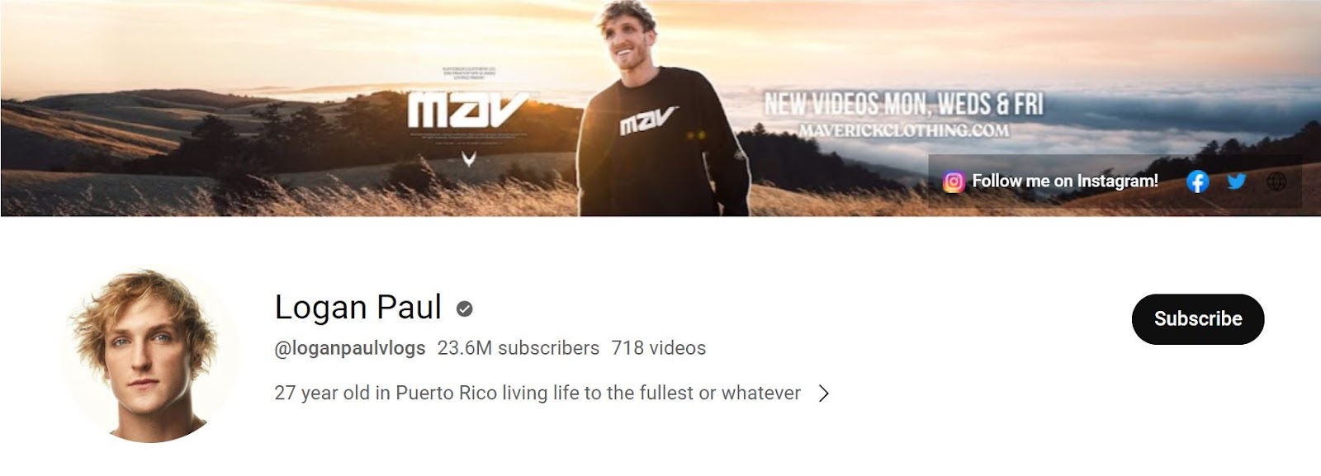The width and height of the screenshot is (1321, 476).
Task: Click MAVERICKCLOTHING.COM text in the banner
Action: coord(903,130)
